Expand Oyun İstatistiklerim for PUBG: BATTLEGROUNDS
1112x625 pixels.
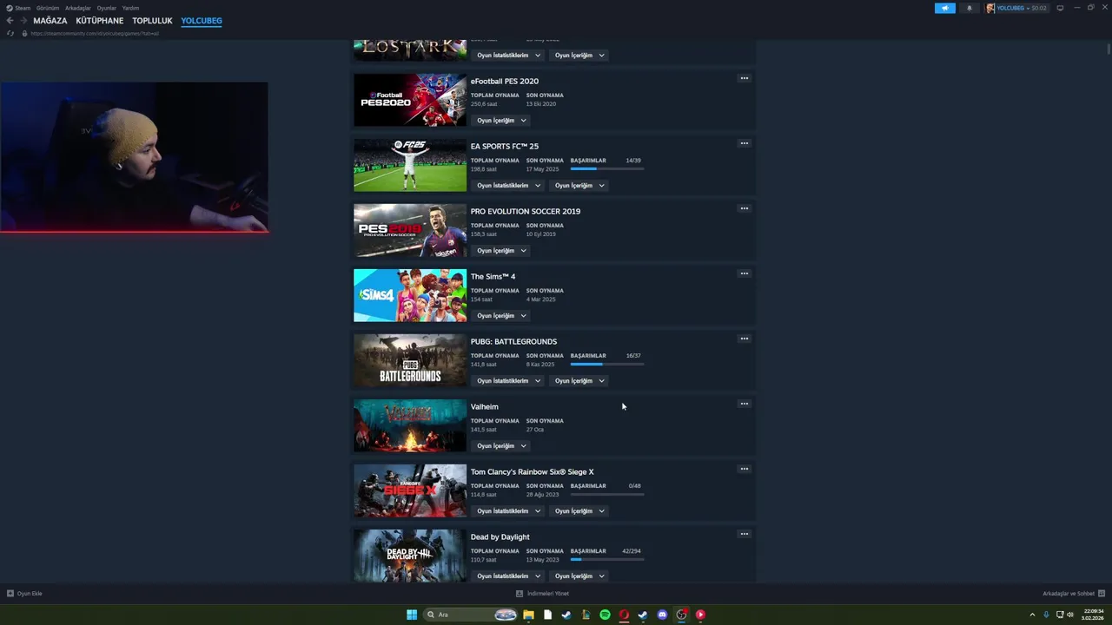508,381
